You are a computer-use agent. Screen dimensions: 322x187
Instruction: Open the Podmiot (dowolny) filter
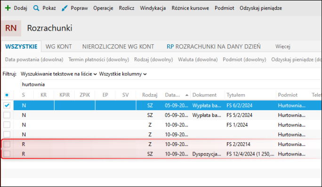(244, 60)
